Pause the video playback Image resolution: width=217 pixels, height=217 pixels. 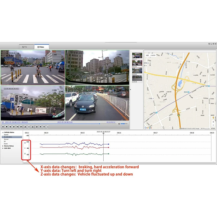point(3,127)
